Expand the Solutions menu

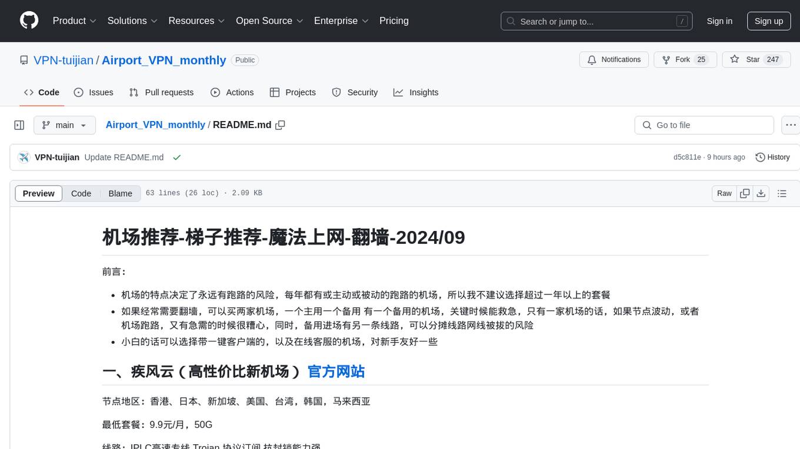(132, 21)
